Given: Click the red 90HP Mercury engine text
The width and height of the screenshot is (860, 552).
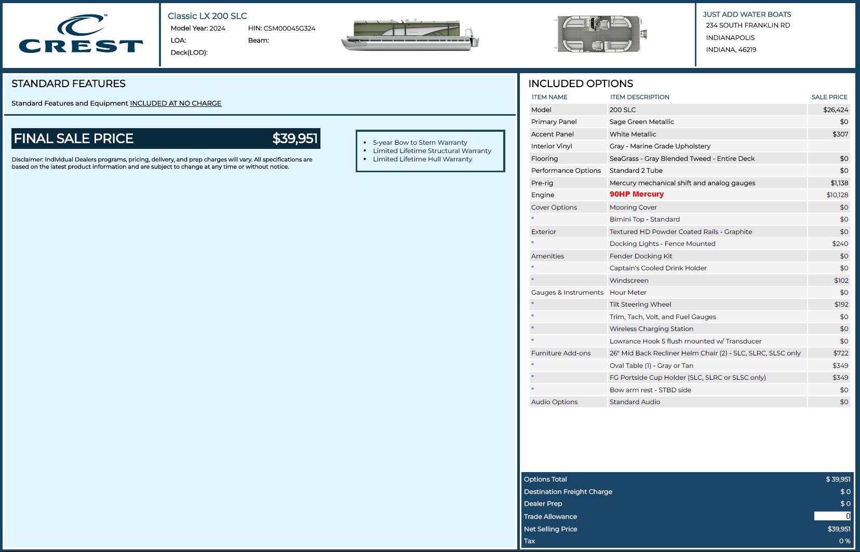Looking at the screenshot, I should 637,194.
